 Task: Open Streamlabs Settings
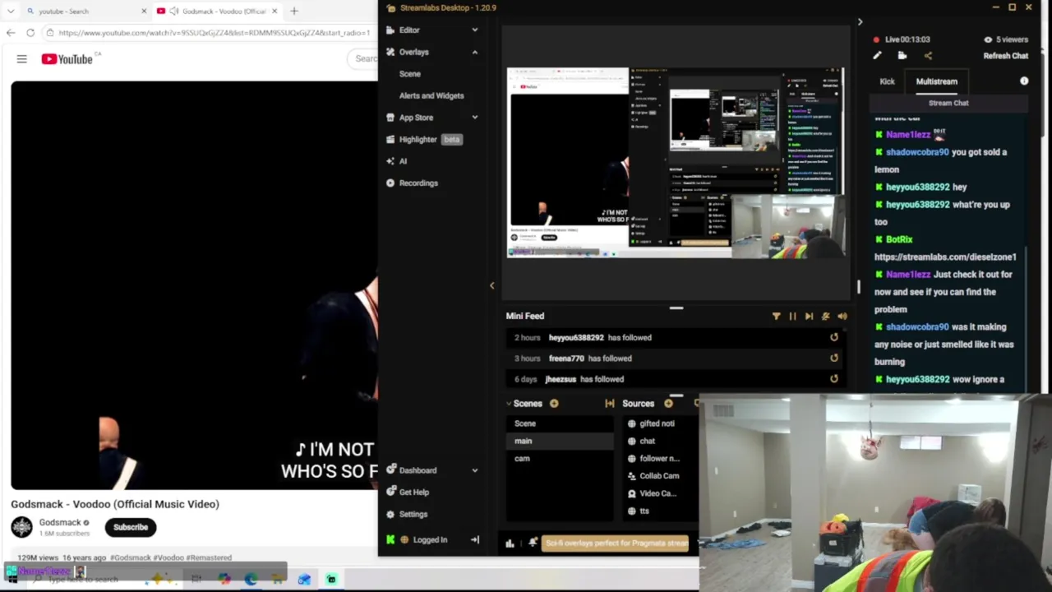click(413, 515)
